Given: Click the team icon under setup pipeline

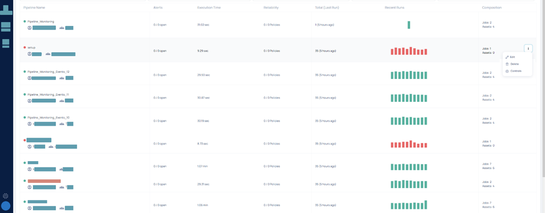Looking at the screenshot, I should [x=48, y=54].
